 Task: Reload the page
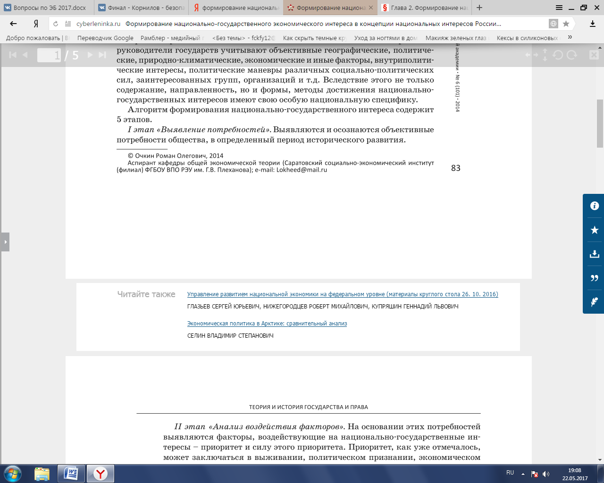point(56,24)
